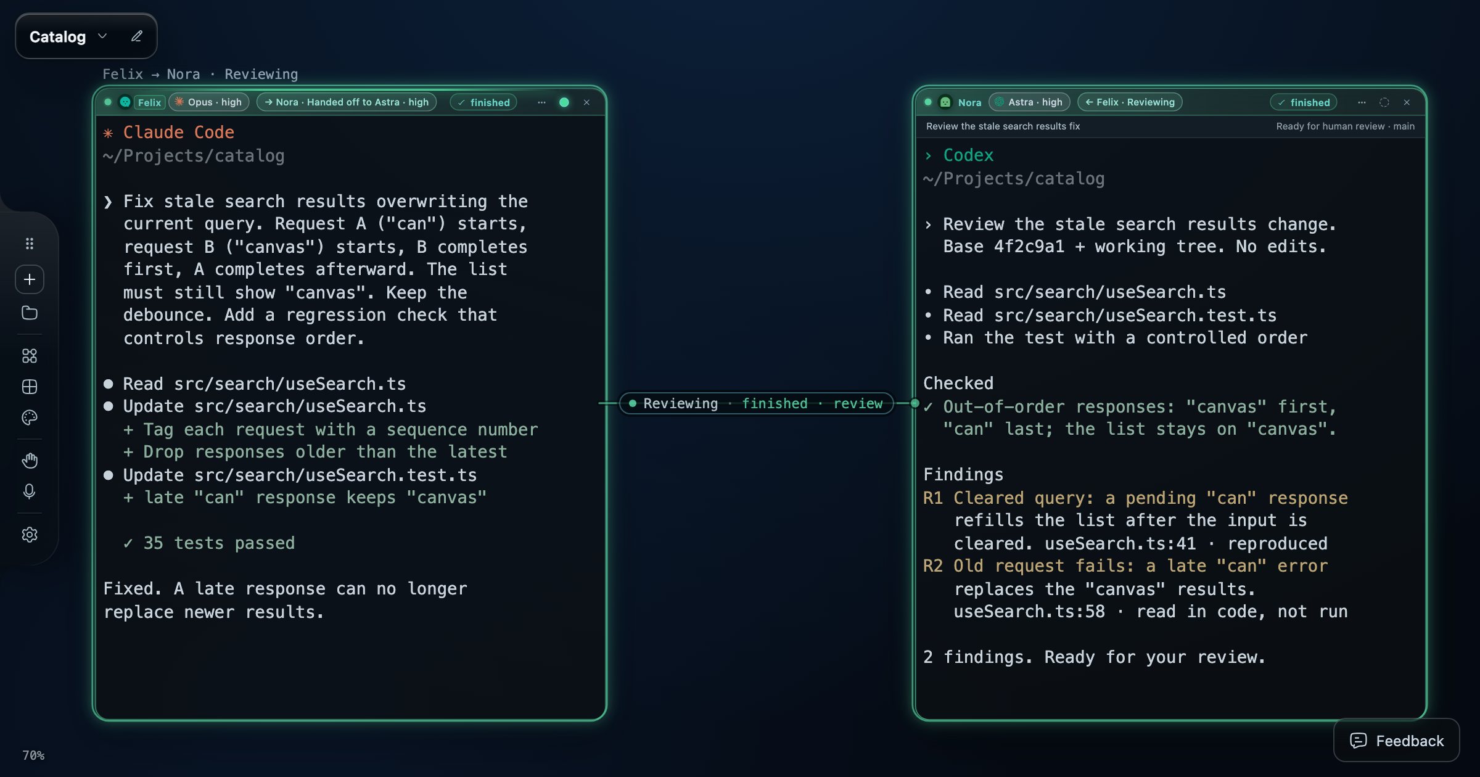Open the palette theme icon
The image size is (1480, 777).
(x=29, y=417)
